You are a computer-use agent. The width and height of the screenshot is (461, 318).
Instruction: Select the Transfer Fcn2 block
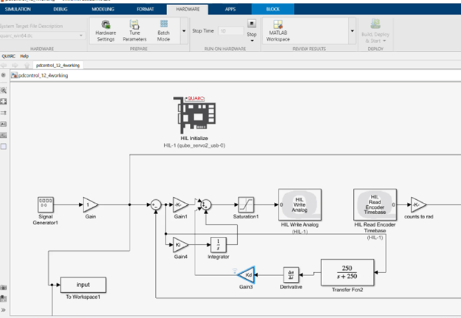pos(347,274)
